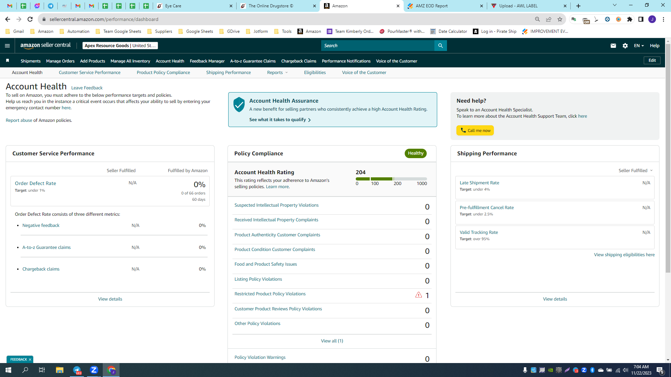Viewport: 671px width, 377px height.
Task: Open the Apex Resource Goods account switcher
Action: click(120, 46)
